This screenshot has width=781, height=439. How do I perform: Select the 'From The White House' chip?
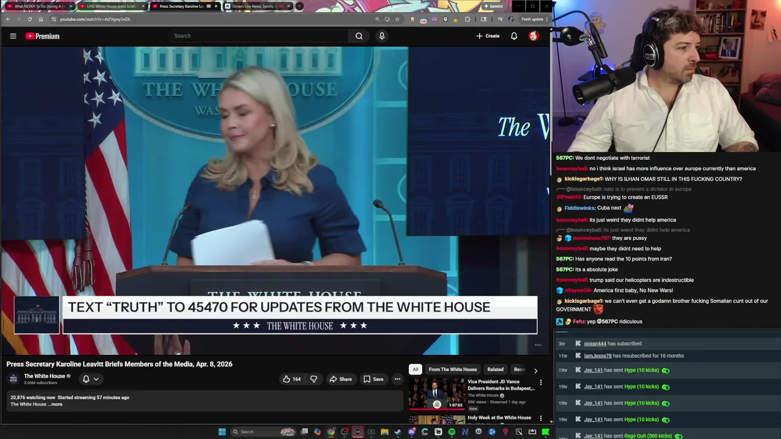point(453,369)
